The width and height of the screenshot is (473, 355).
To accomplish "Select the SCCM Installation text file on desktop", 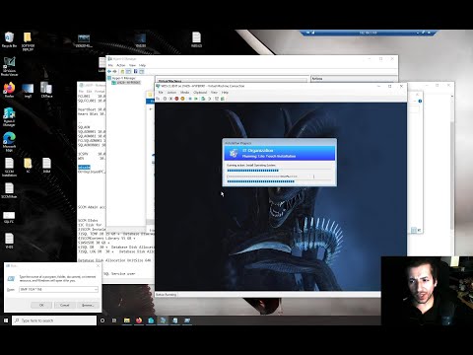I will point(9,167).
